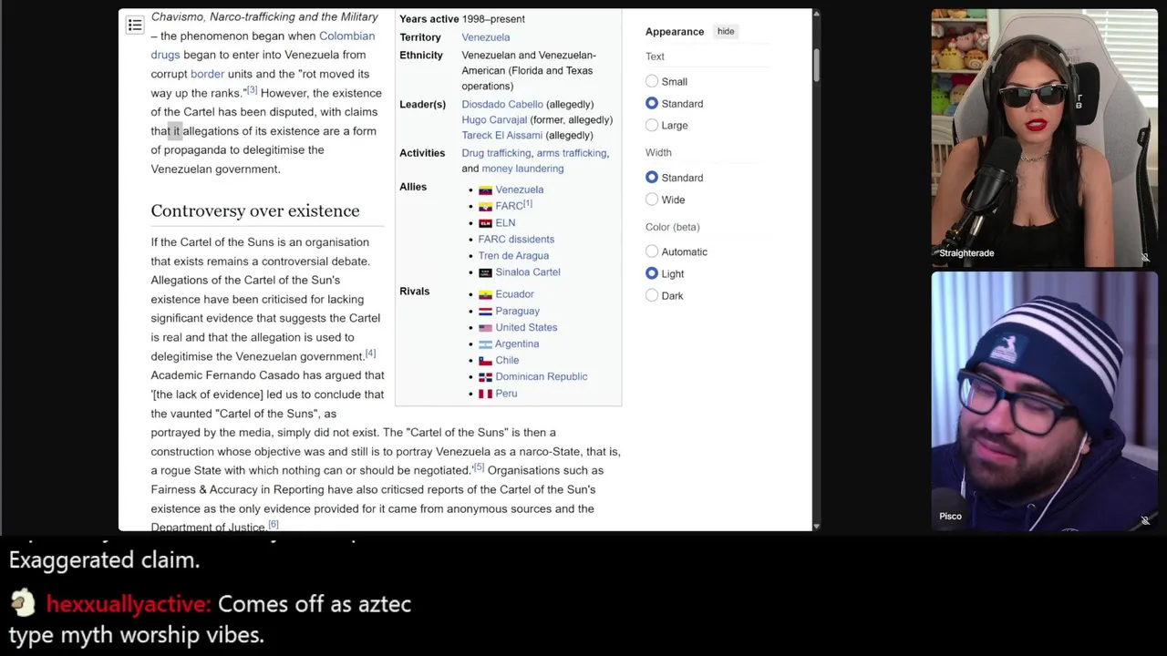The width and height of the screenshot is (1167, 656).
Task: Select Wide width option
Action: (652, 199)
